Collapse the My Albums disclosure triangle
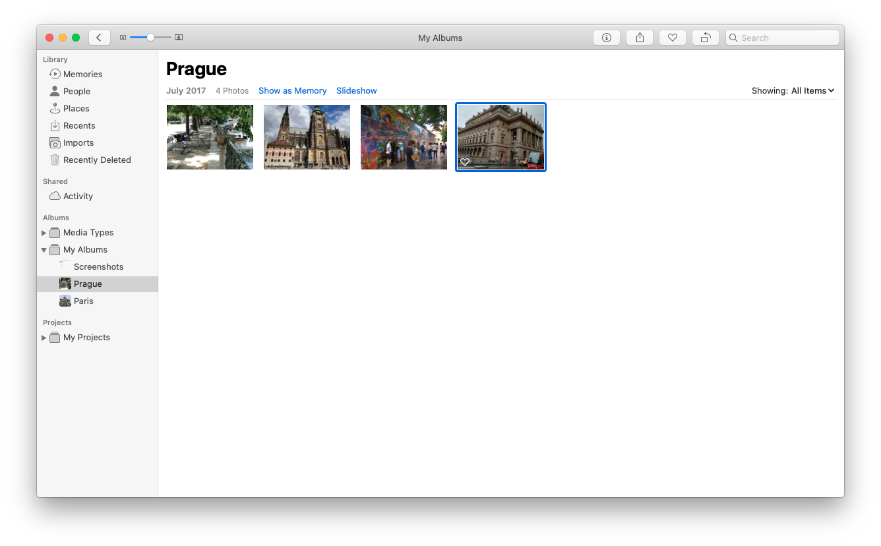This screenshot has width=881, height=546. (x=44, y=250)
